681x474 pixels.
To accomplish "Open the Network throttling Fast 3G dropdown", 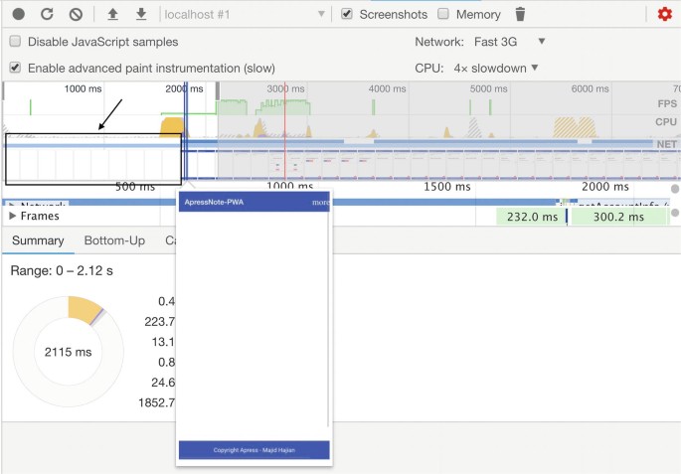I will (x=509, y=42).
